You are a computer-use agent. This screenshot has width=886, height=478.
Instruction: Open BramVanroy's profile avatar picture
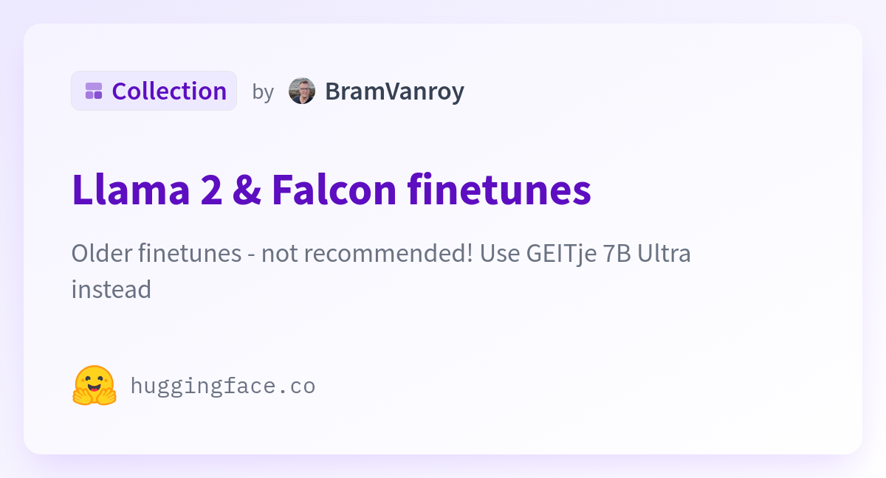tap(302, 91)
